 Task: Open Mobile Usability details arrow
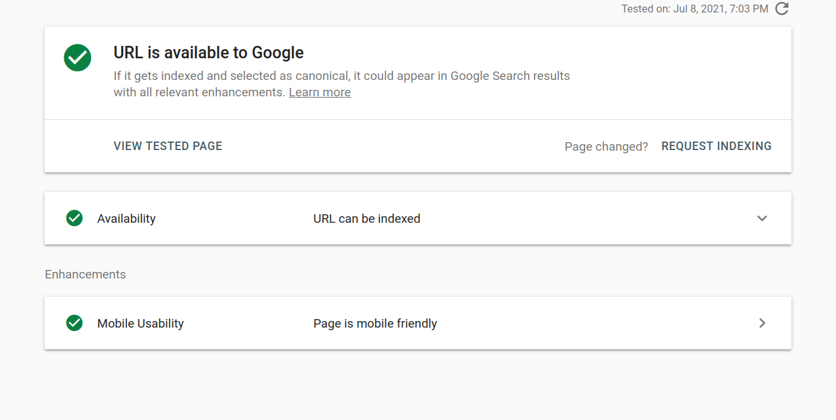coord(762,323)
